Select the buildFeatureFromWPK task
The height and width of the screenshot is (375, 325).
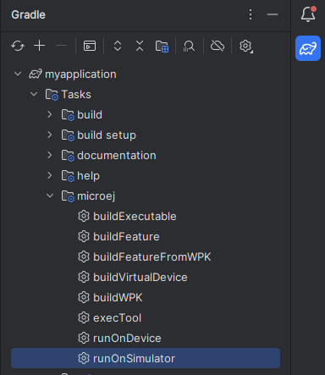pyautogui.click(x=152, y=257)
